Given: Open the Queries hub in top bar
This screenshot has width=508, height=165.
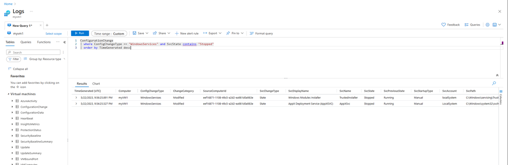Looking at the screenshot, I should 472,25.
